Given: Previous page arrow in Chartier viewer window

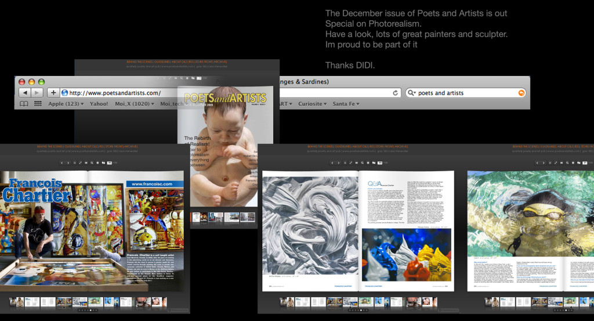Looking at the screenshot, I should click(61, 163).
